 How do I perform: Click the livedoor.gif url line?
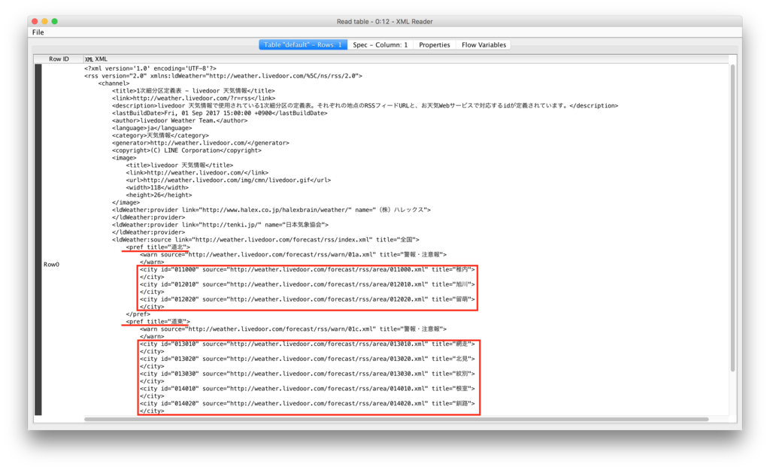[x=229, y=180]
